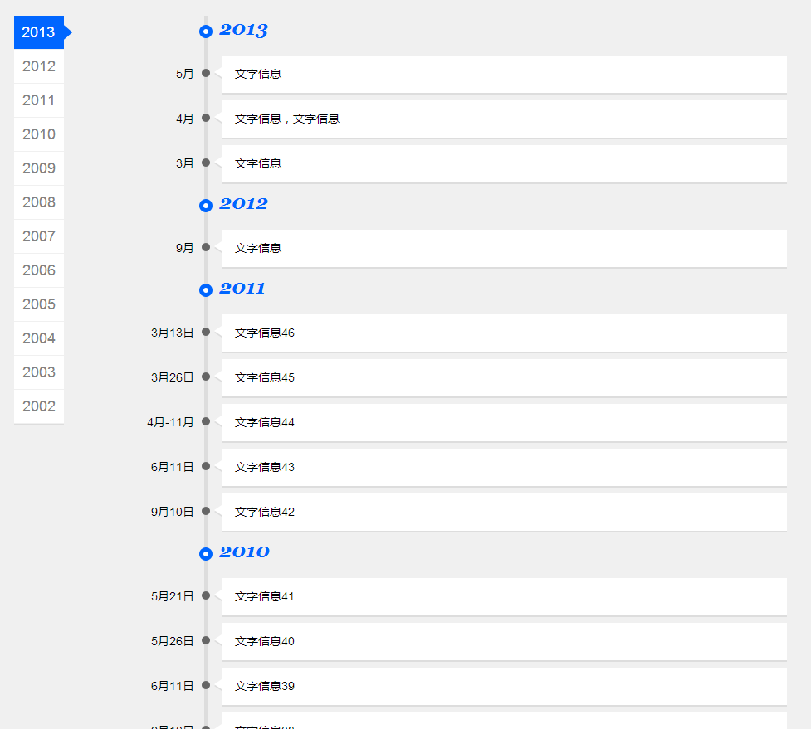The width and height of the screenshot is (811, 729).
Task: Go to 2002 in the year list
Action: 39,406
